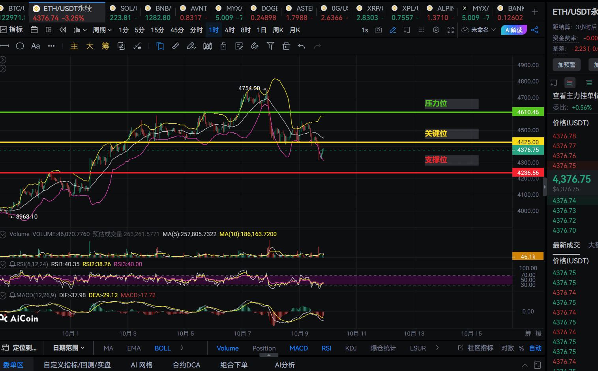The height and width of the screenshot is (371, 598).
Task: Enable the EMA overlay indicator
Action: coord(134,348)
